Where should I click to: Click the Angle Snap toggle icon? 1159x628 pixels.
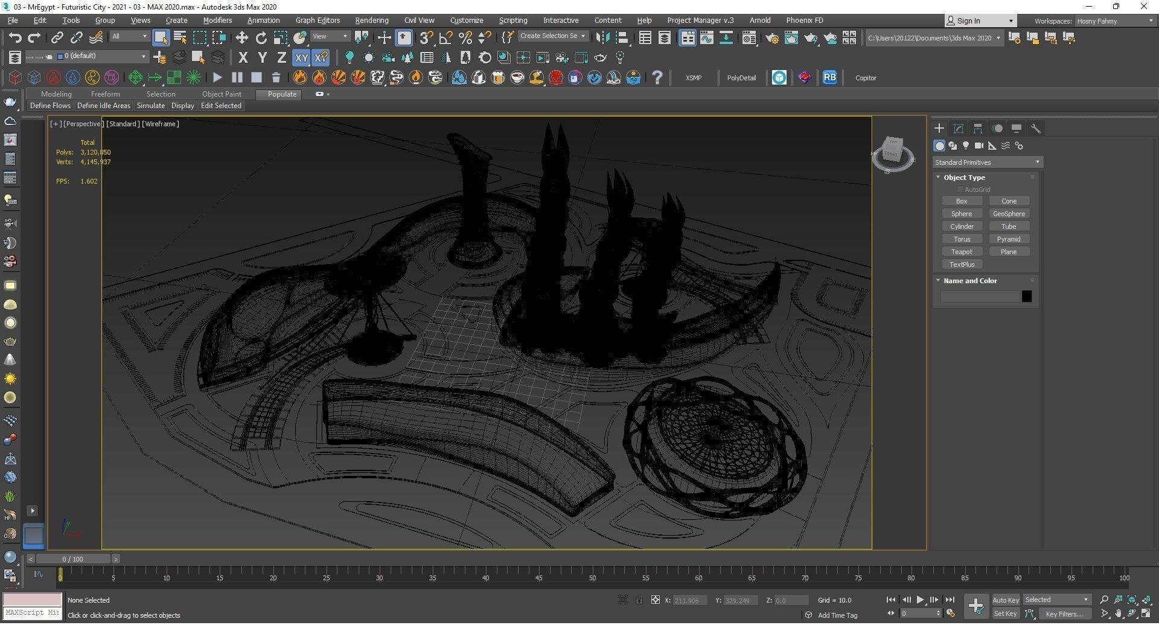[x=445, y=38]
